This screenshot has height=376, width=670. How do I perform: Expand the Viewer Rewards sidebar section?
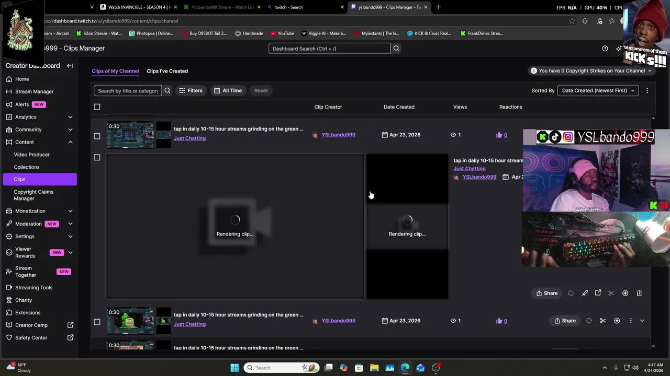tap(70, 253)
